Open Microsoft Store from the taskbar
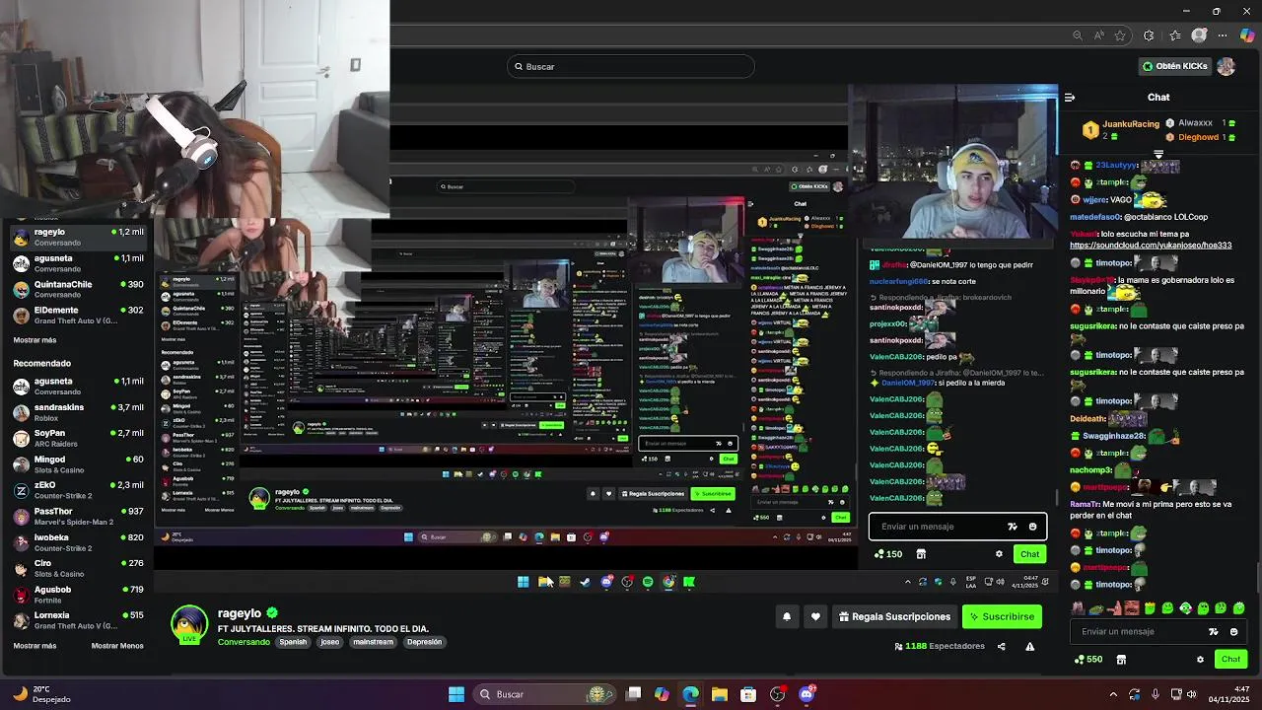Viewport: 1262px width, 710px height. pos(748,694)
